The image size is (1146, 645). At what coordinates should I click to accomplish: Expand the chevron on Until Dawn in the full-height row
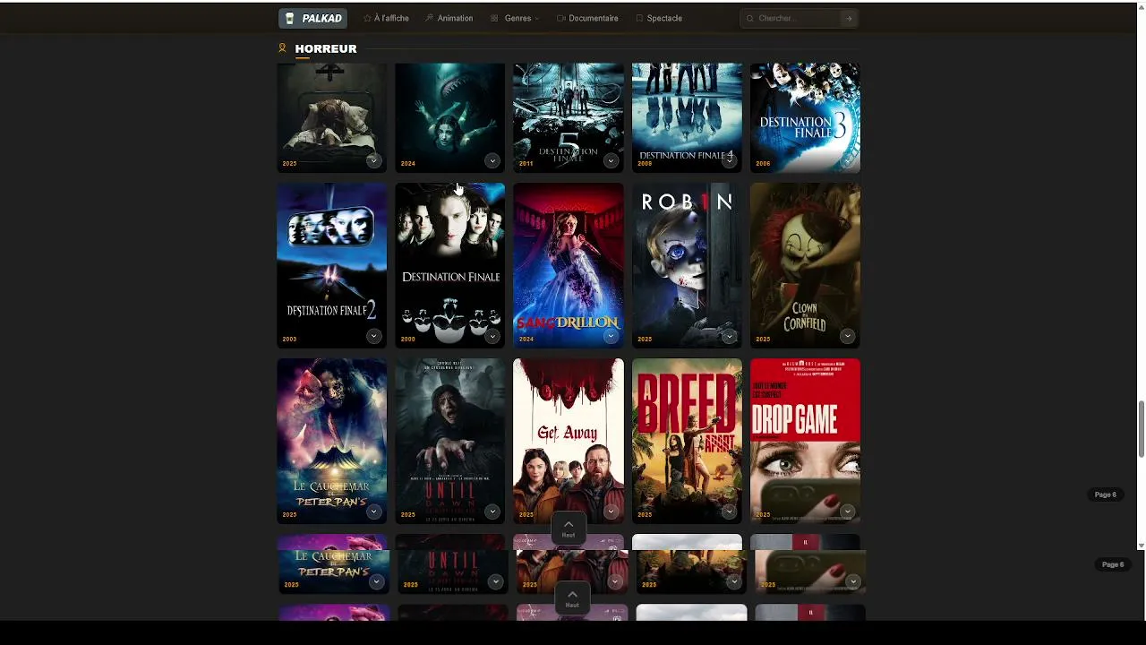492,512
